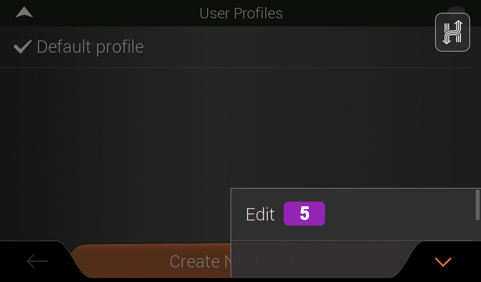
Task: Collapse the menu with orange chevron
Action: [443, 262]
